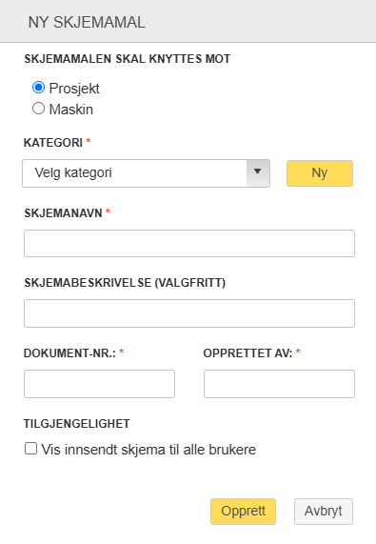Click the NY SKJEMAMAL dialog title bar
376x544 pixels.
click(188, 21)
